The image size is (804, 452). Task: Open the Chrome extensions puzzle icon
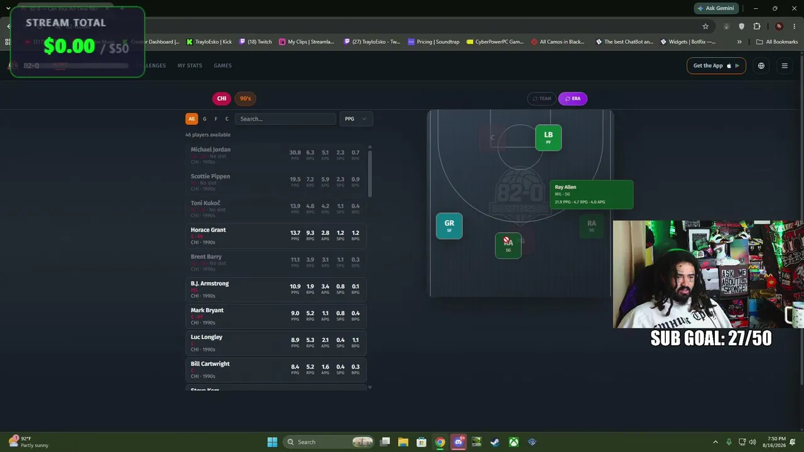(x=757, y=26)
